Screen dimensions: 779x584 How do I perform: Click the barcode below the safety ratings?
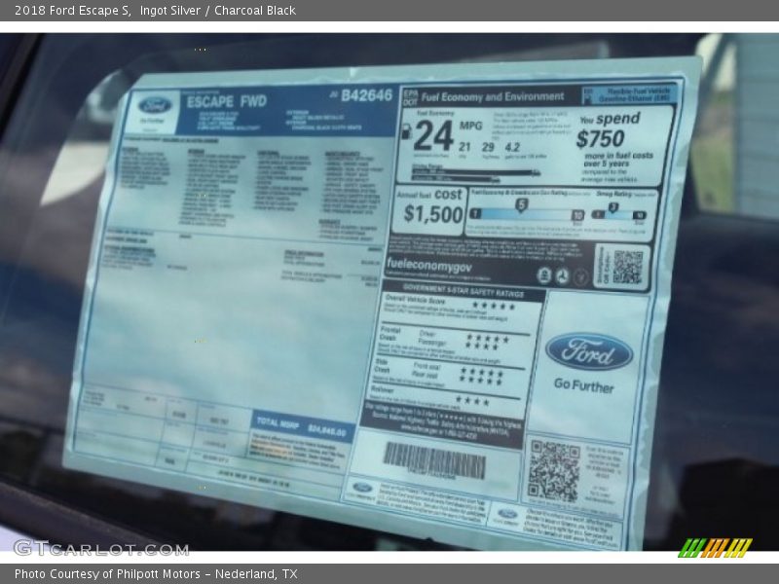pyautogui.click(x=434, y=459)
